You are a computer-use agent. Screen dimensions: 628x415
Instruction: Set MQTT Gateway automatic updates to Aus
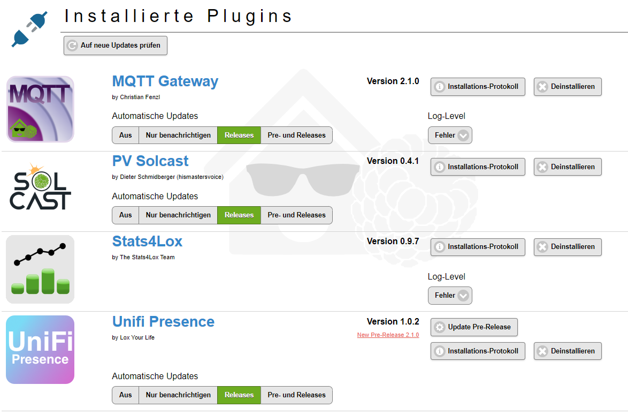coord(126,135)
